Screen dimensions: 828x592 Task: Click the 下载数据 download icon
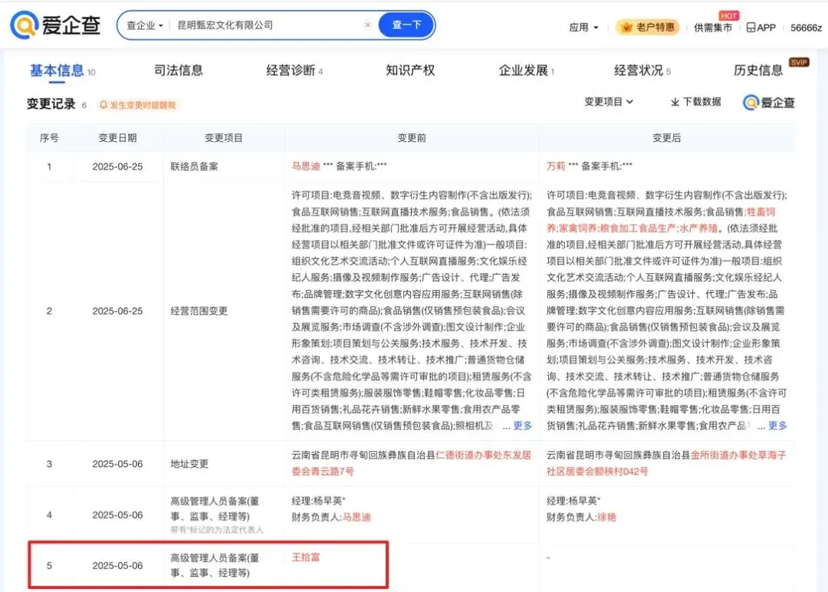(x=675, y=102)
